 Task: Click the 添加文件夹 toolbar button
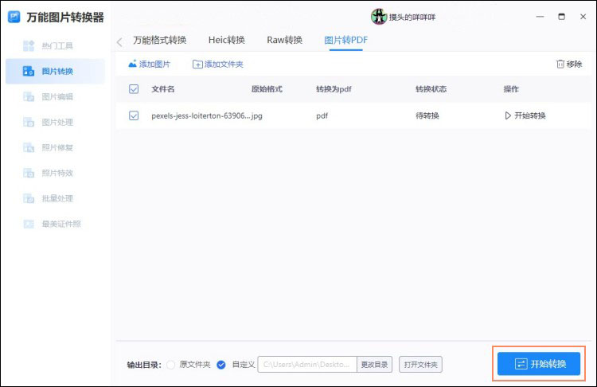pos(218,64)
